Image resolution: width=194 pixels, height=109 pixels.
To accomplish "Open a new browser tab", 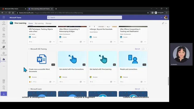I will pos(56,9).
